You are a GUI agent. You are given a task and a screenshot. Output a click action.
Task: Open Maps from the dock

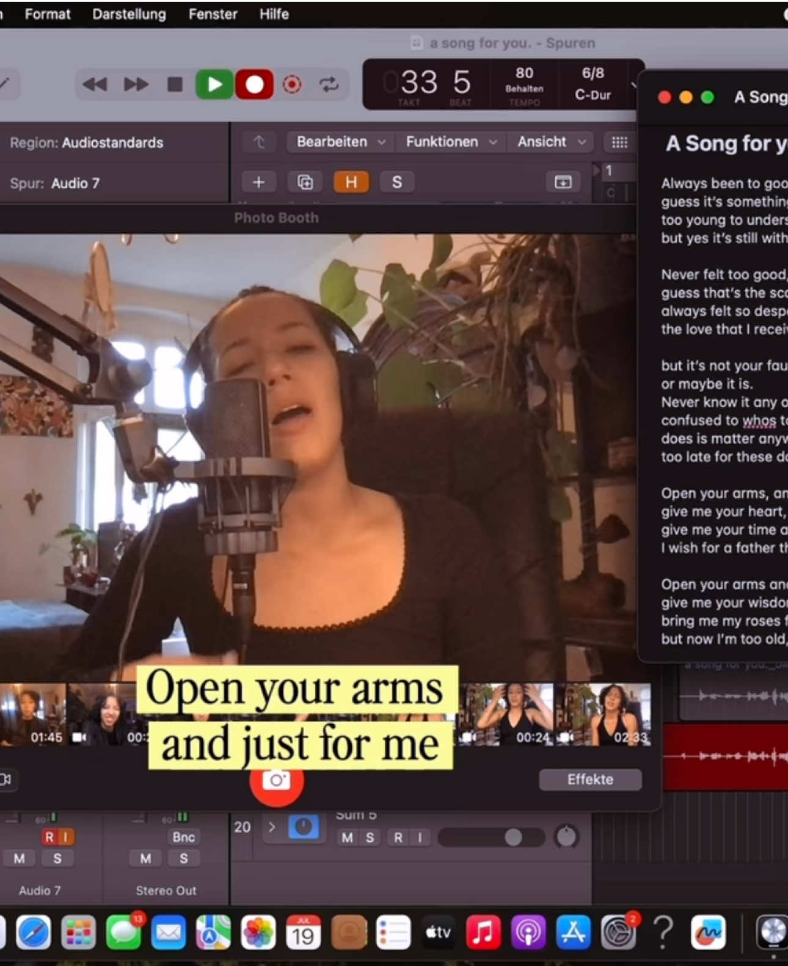coord(213,933)
